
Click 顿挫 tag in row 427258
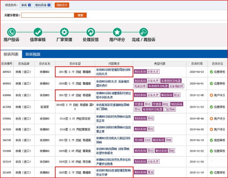pos(165,104)
